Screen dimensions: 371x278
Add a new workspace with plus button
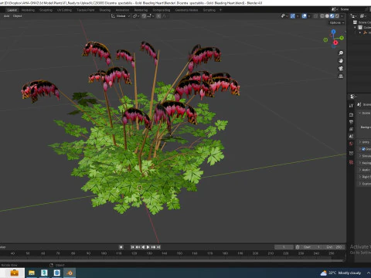coord(220,10)
